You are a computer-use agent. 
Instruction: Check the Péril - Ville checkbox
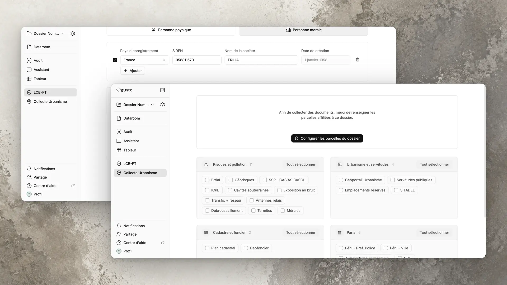(x=386, y=248)
